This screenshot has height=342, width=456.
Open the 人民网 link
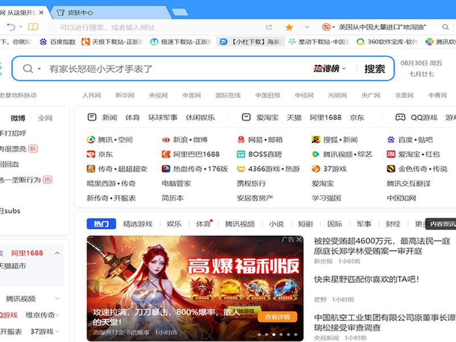tap(92, 95)
